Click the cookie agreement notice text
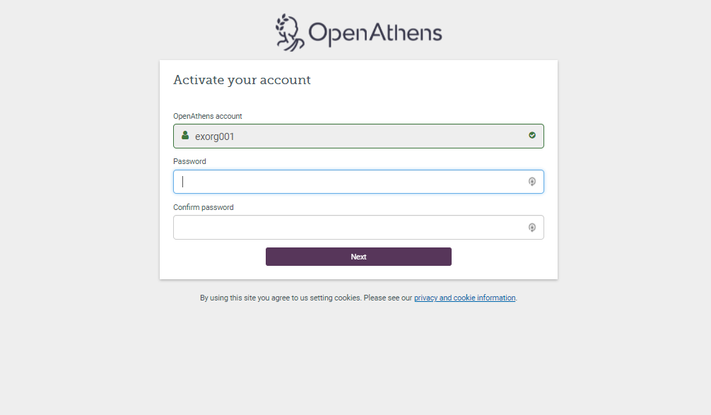 pyautogui.click(x=304, y=298)
